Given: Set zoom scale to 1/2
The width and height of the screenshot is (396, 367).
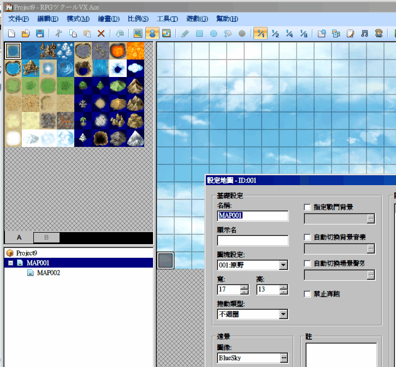Looking at the screenshot, I should coord(275,33).
